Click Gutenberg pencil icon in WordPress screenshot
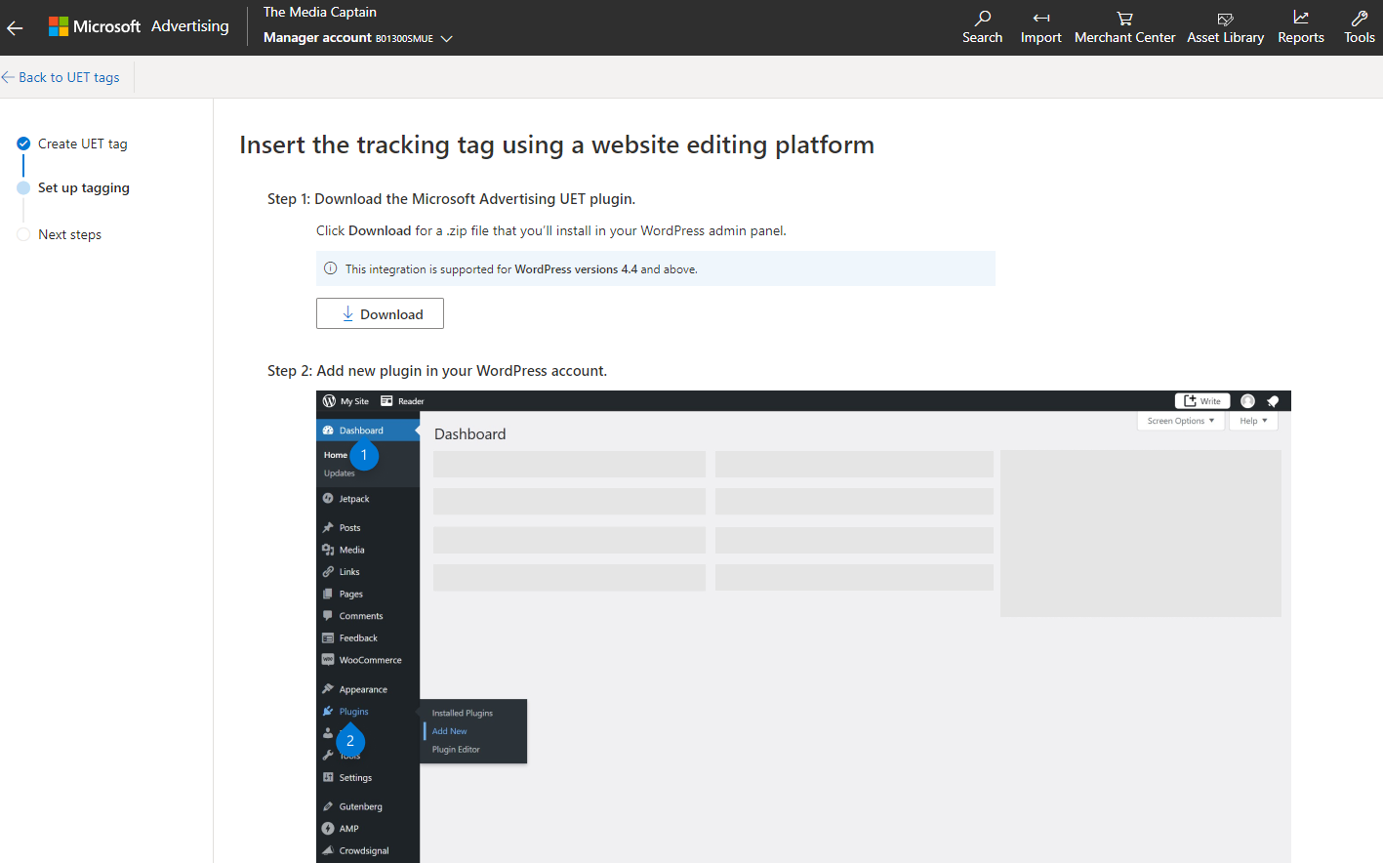 328,806
